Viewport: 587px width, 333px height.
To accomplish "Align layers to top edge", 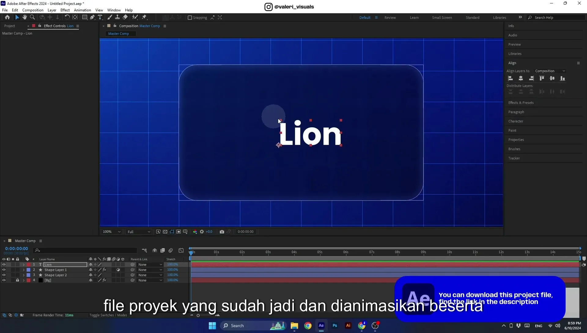I will (542, 78).
